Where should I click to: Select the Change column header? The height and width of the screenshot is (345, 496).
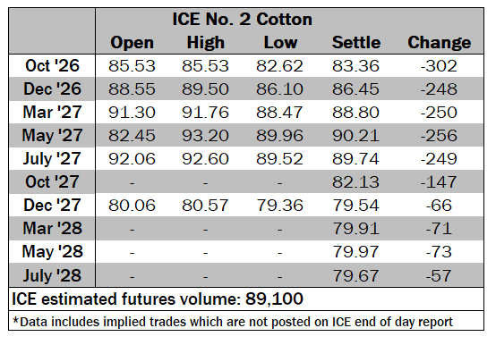pos(439,43)
